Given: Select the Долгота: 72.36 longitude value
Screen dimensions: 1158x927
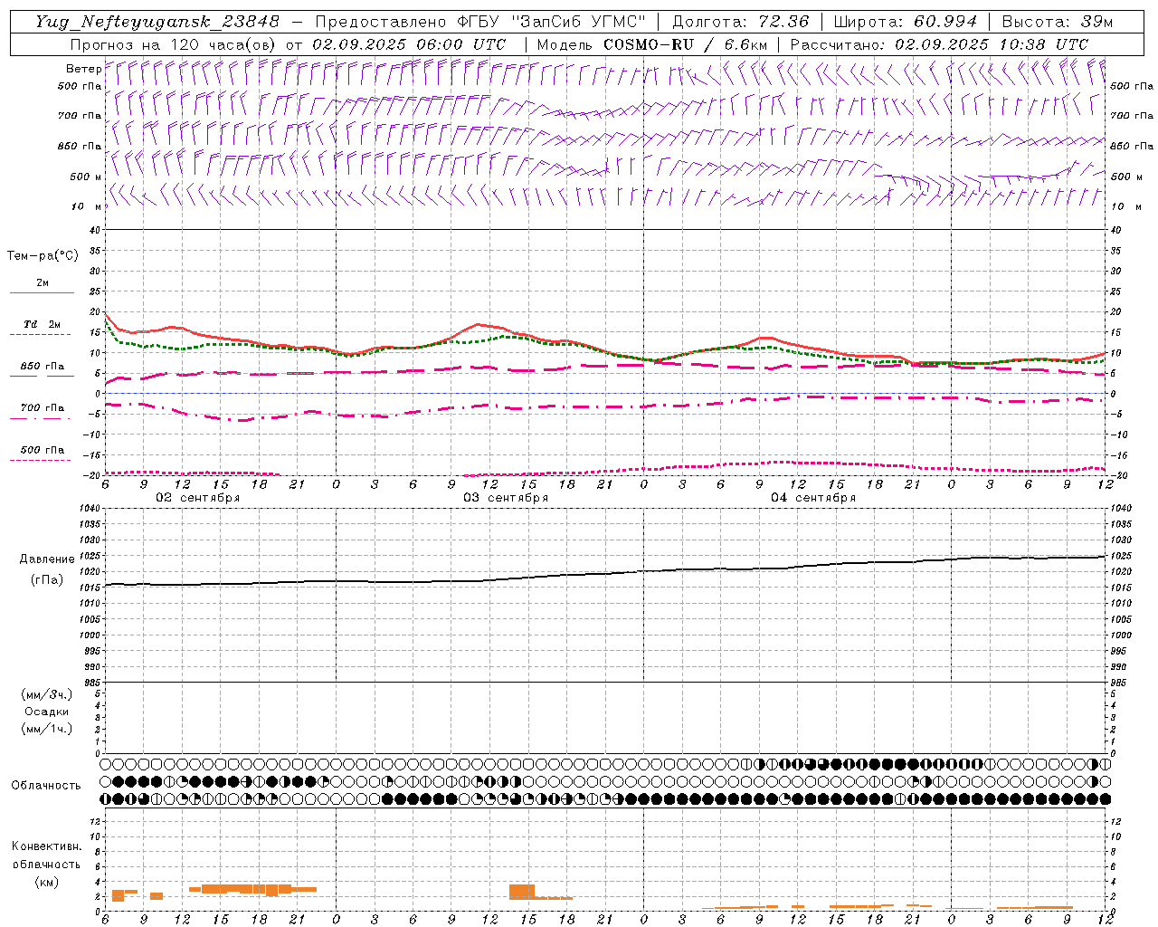Looking at the screenshot, I should [740, 22].
